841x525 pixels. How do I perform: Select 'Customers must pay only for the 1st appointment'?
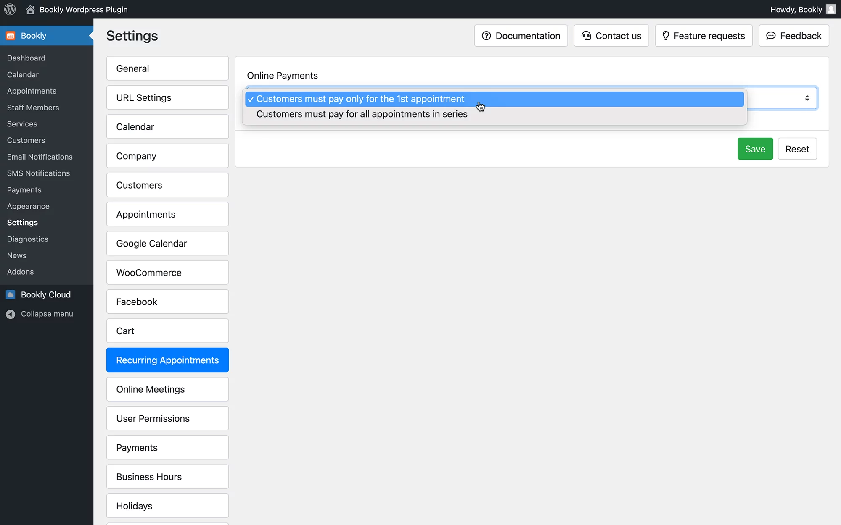[x=495, y=99]
